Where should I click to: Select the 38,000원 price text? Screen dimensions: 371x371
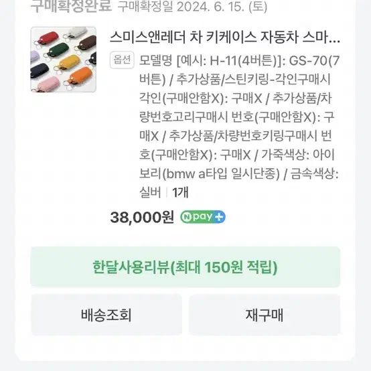(142, 217)
